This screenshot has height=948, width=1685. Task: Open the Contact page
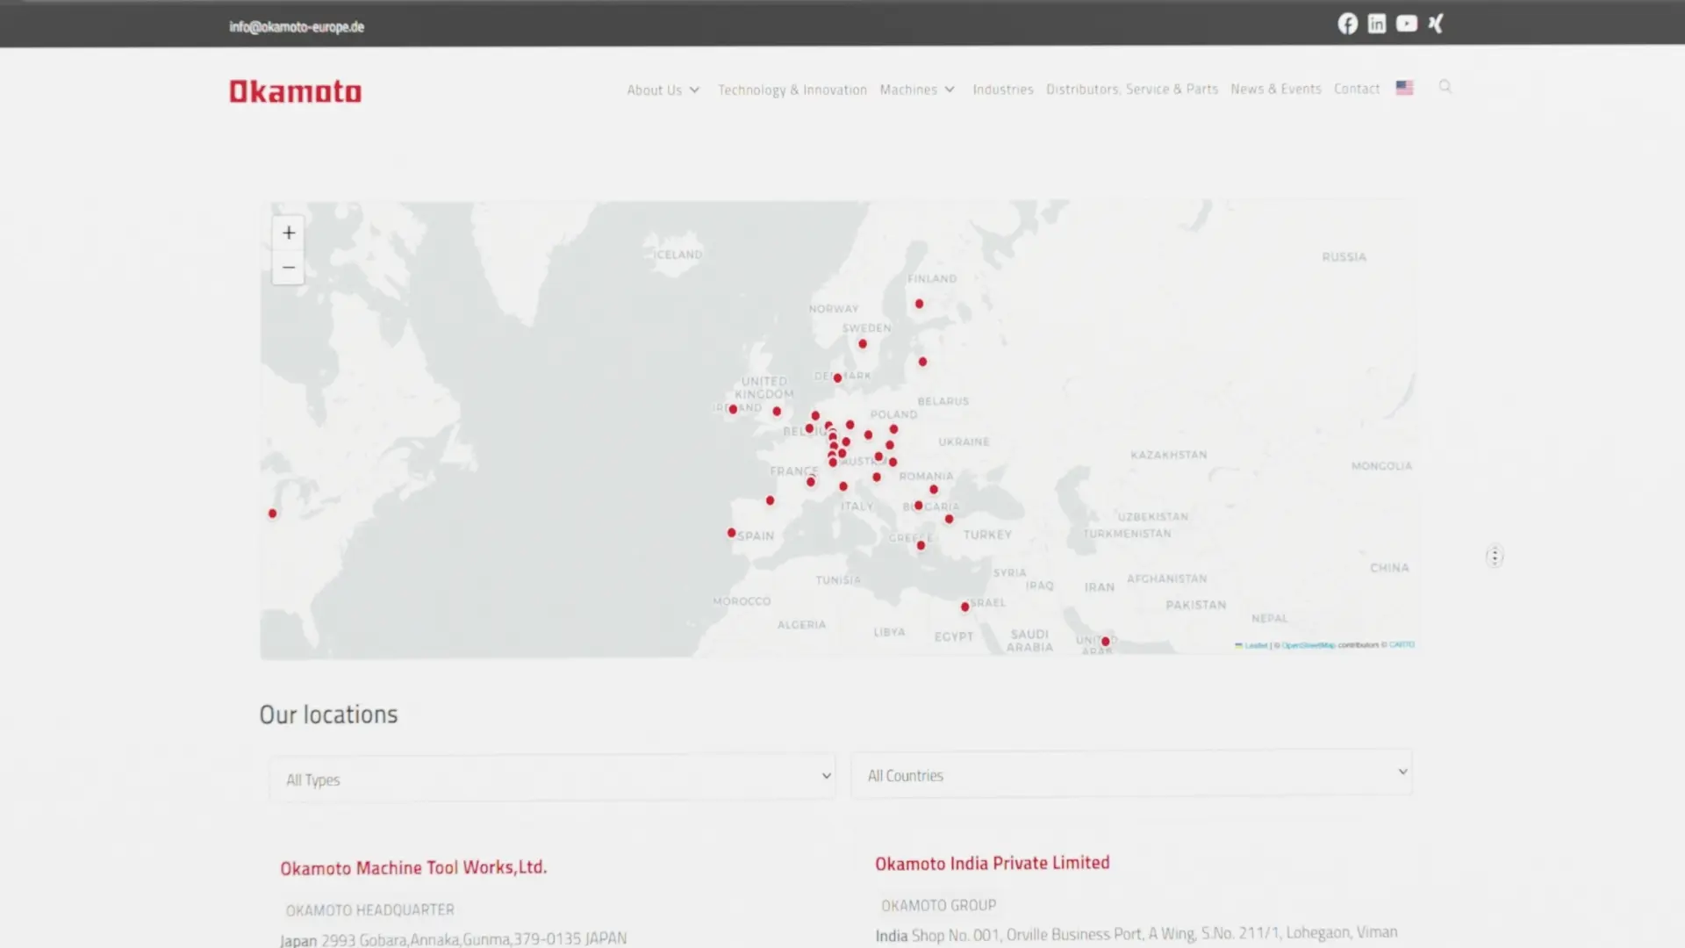[x=1356, y=89]
